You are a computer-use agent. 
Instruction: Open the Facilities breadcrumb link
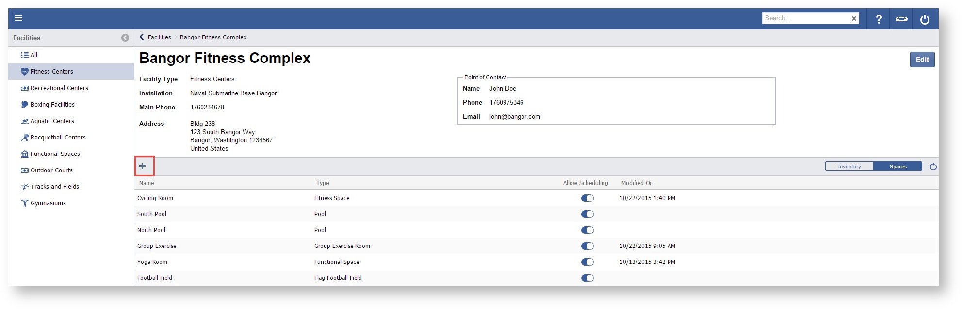(159, 37)
